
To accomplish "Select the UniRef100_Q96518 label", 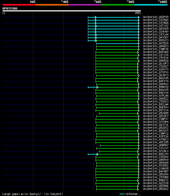I will point(156,61).
